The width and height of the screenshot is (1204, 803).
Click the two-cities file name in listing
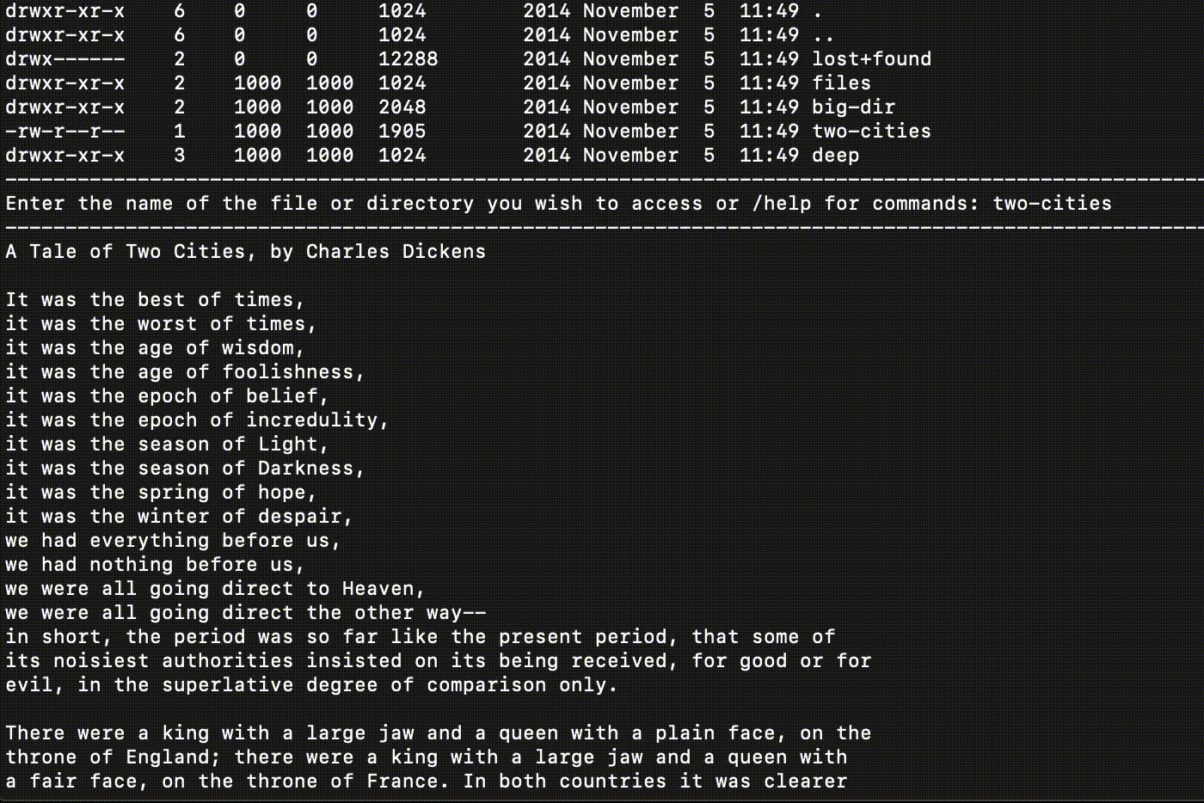point(871,132)
